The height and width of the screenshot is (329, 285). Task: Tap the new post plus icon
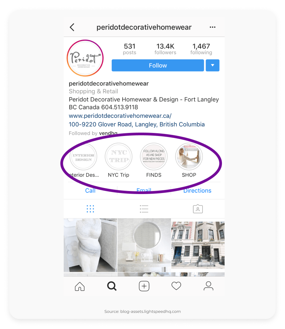click(x=144, y=286)
